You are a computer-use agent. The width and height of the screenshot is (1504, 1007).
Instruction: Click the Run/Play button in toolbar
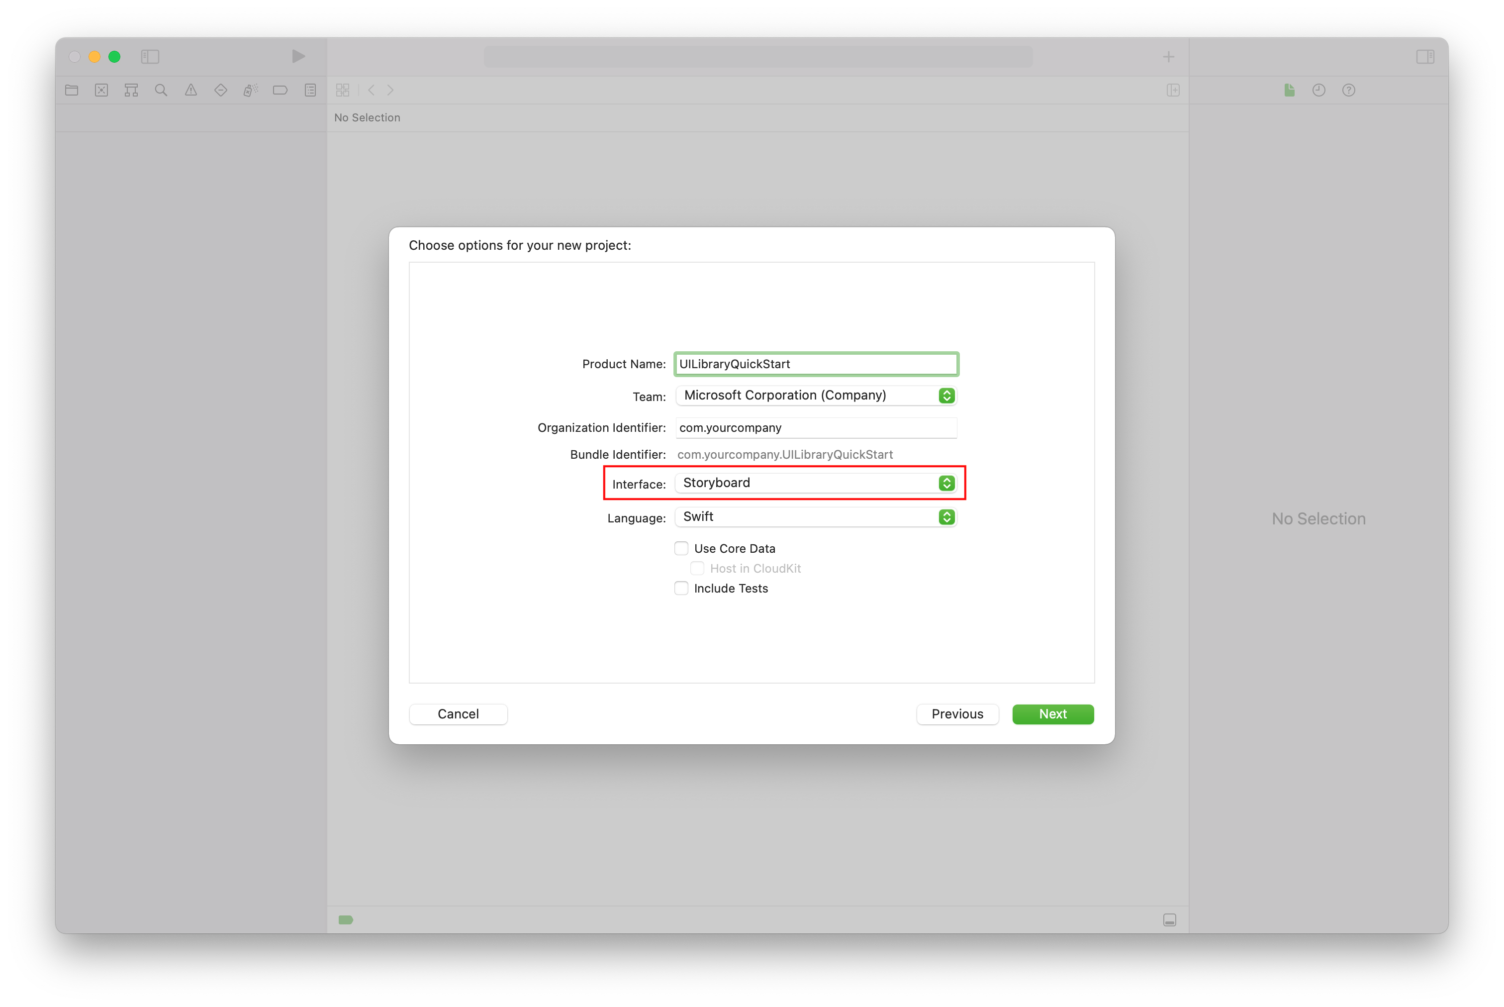tap(296, 55)
